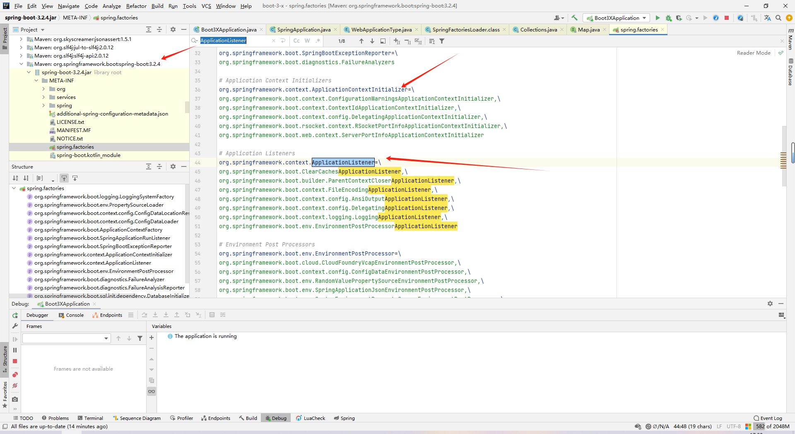Viewport: 795px width, 434px height.
Task: Toggle Match Case in search bar
Action: (296, 41)
